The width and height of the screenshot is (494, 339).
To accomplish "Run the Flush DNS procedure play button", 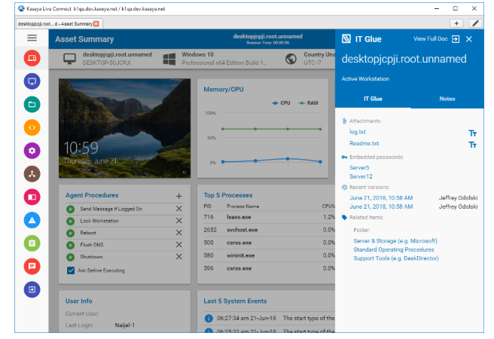I will pyautogui.click(x=71, y=245).
